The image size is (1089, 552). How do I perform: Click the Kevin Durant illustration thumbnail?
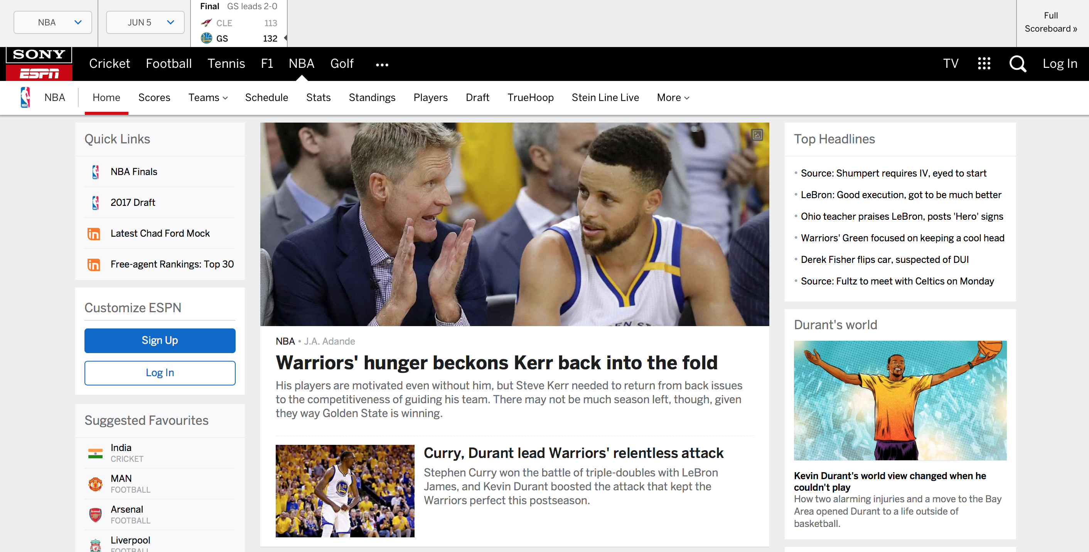tap(900, 400)
